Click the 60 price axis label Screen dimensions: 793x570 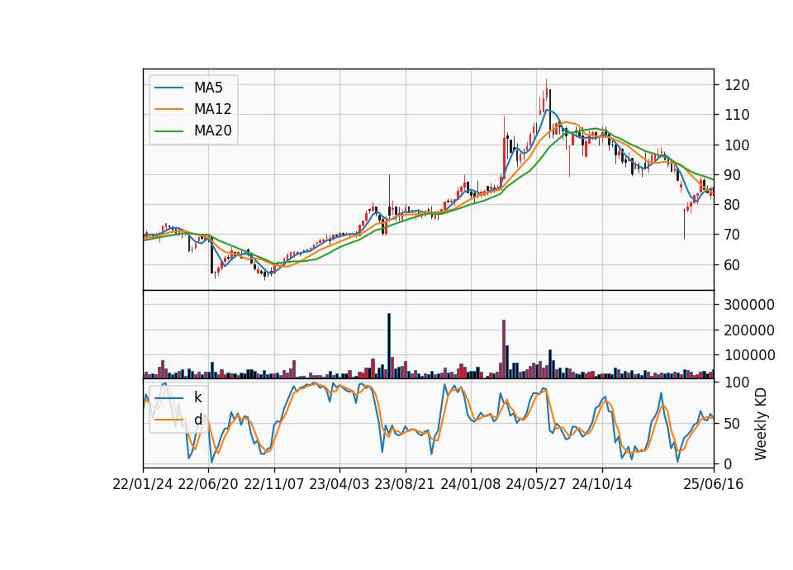point(733,265)
